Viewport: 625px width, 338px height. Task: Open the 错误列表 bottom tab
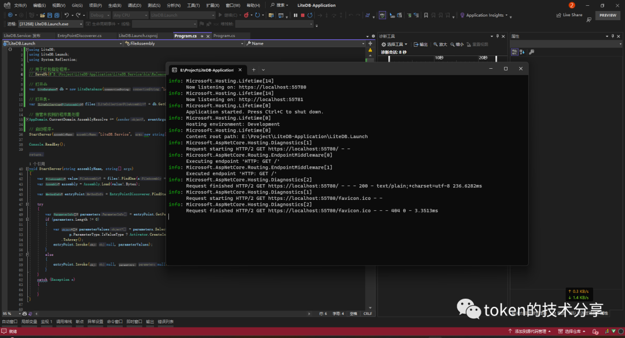coord(166,322)
